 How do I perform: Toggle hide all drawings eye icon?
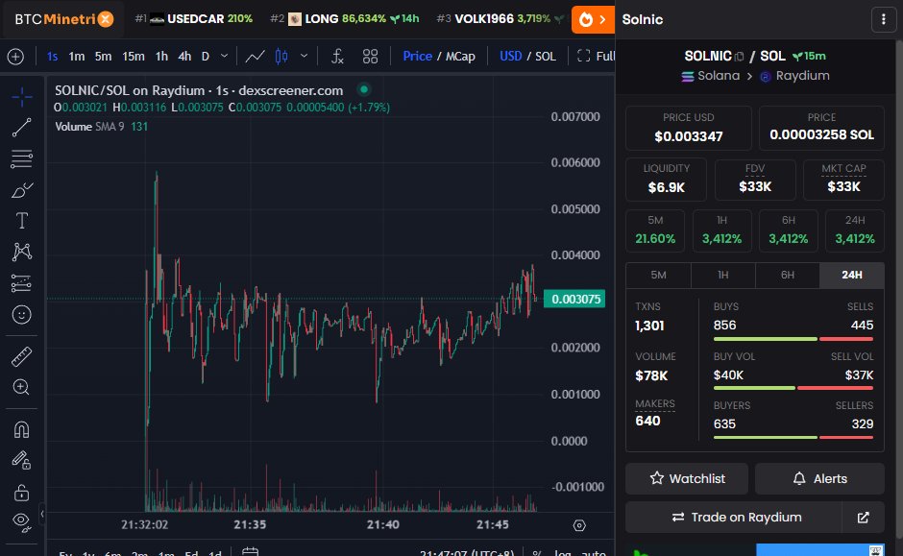22,522
